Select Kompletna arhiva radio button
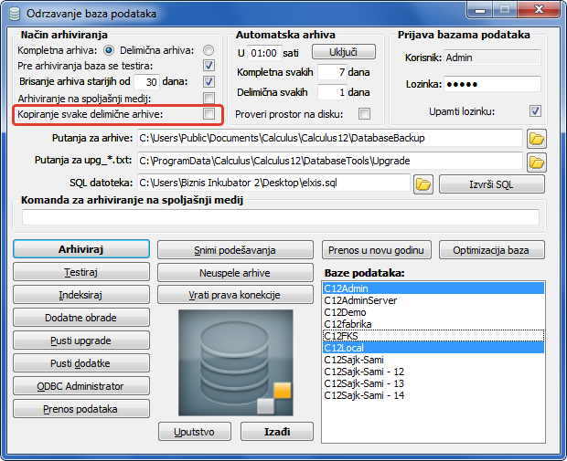This screenshot has width=567, height=461. pos(109,50)
